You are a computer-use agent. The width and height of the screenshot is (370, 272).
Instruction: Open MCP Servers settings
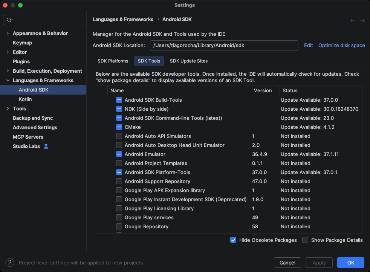click(x=28, y=137)
